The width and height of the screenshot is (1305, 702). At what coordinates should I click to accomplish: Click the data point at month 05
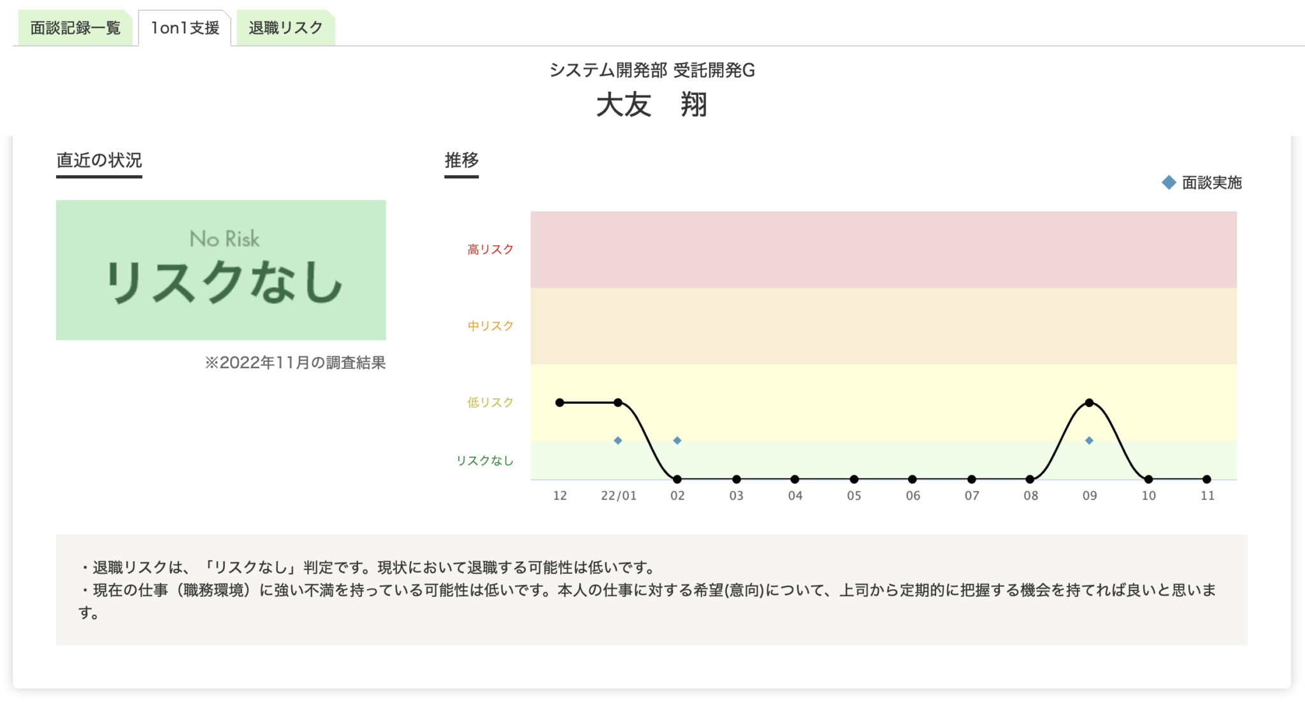click(853, 478)
